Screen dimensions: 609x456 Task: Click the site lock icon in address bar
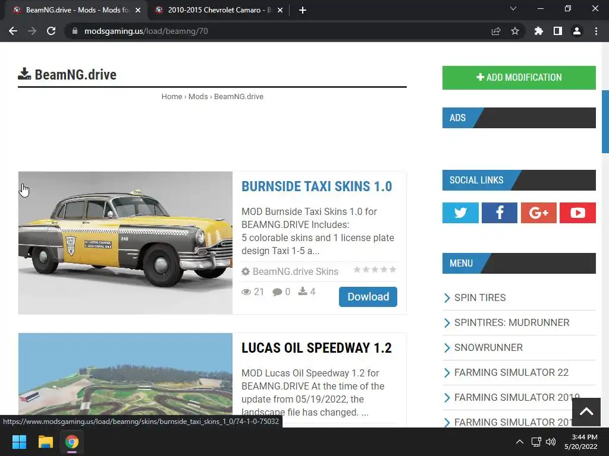[75, 31]
